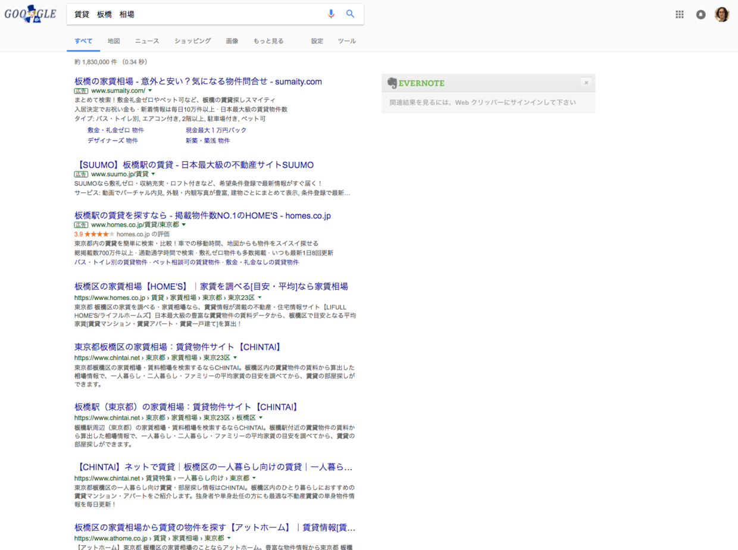Open Google notifications bell
This screenshot has width=738, height=550.
(701, 14)
